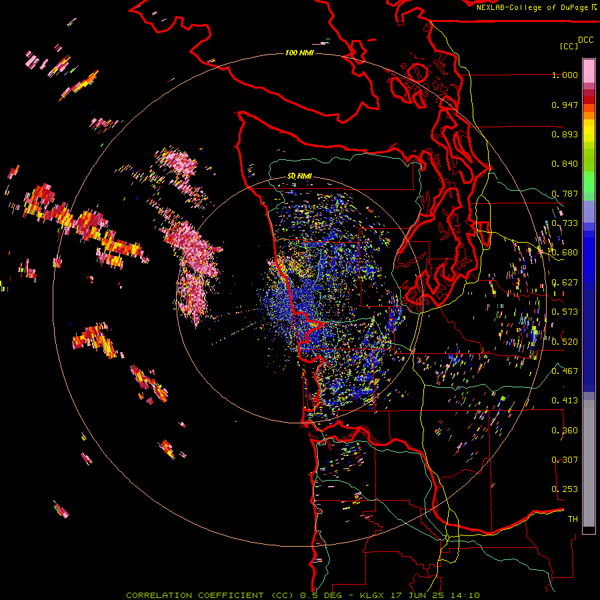This screenshot has height=600, width=600.
Task: Click the 0.787 scale value
Action: point(565,193)
